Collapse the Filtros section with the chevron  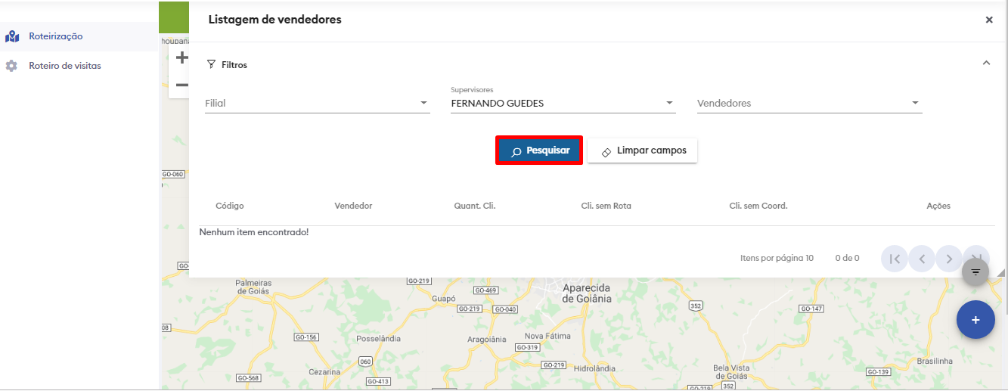click(x=986, y=64)
